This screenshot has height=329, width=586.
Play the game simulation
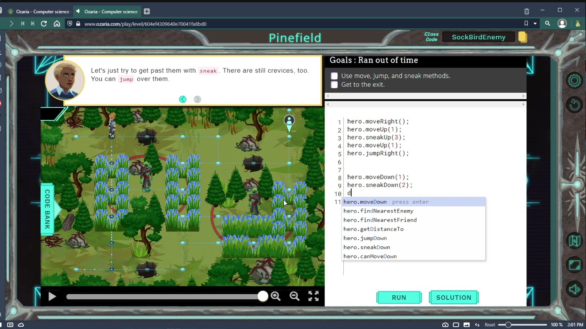point(52,297)
